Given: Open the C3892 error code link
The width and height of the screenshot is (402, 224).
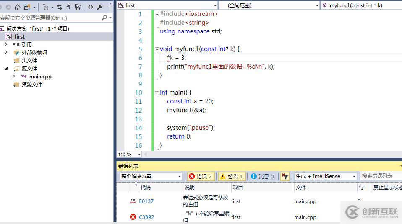Looking at the screenshot, I should pos(146,217).
